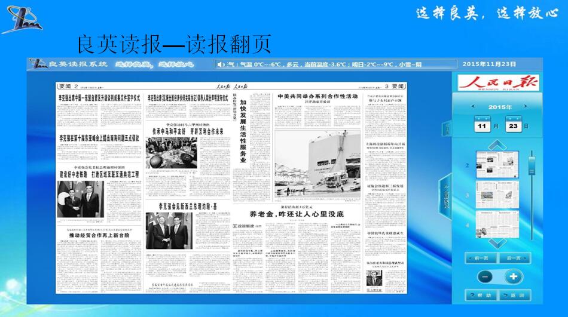Open the day selector showing 23
Viewport: 568px width, 317px height.
coord(513,126)
